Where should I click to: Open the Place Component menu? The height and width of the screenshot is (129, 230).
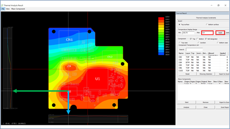[18, 9]
